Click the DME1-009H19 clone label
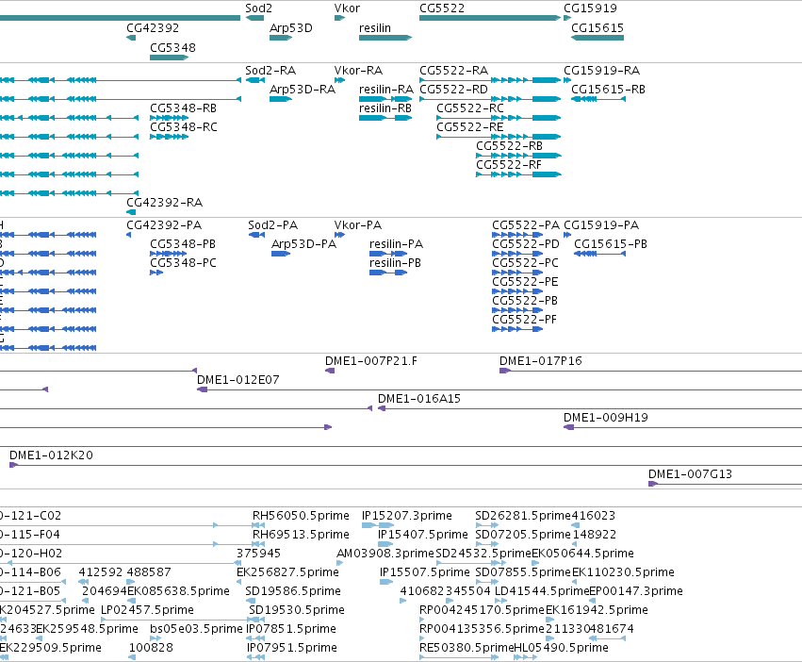The image size is (802, 662). 606,417
